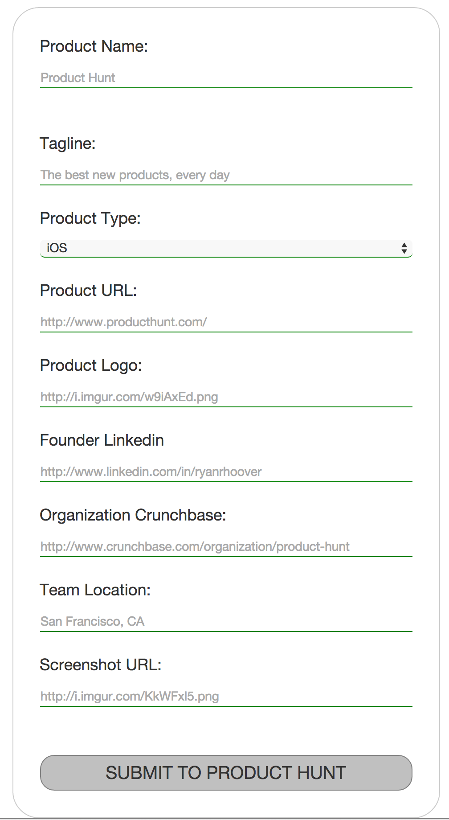This screenshot has height=820, width=449.
Task: Click the "Tagline:" label text
Action: click(68, 143)
